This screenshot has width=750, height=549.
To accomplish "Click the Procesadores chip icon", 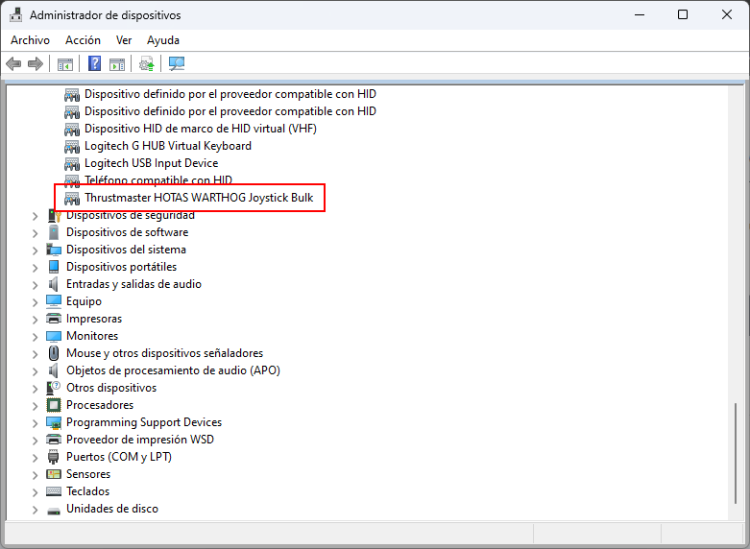I will [x=54, y=405].
